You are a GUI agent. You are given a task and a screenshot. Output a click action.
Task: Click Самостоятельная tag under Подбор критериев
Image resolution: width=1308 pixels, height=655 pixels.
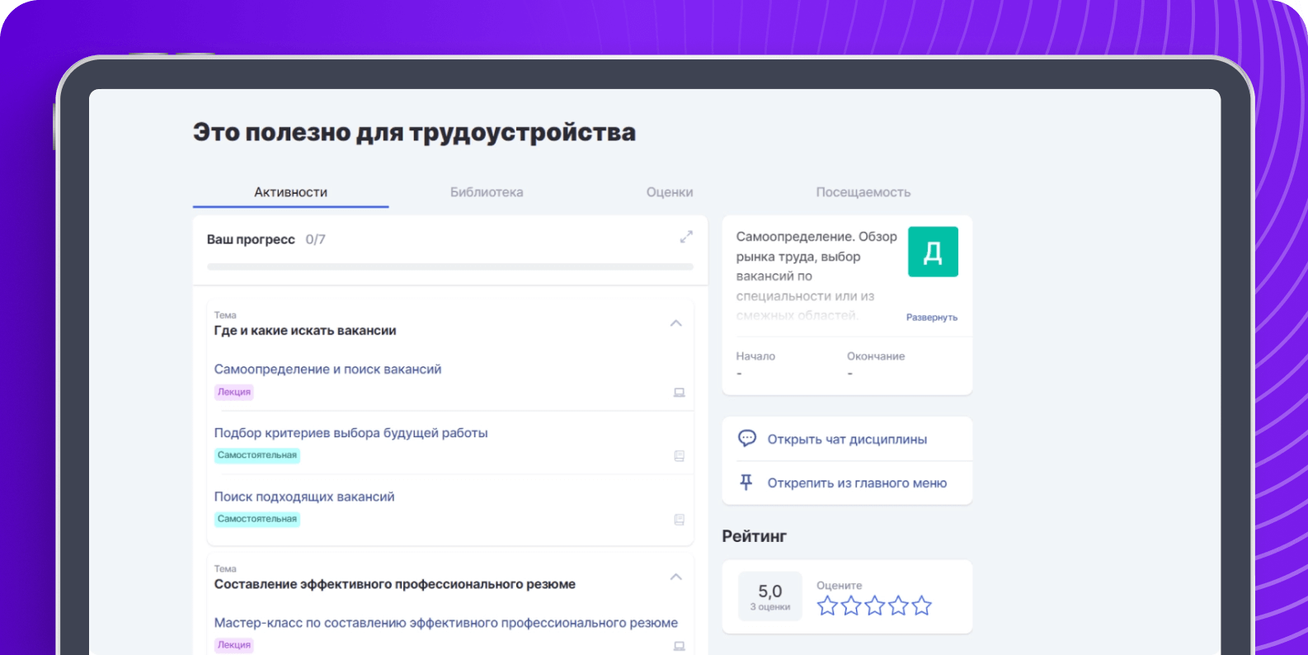coord(257,455)
